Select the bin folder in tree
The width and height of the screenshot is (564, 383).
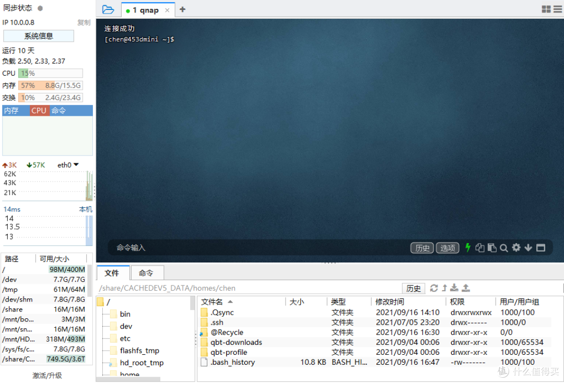[x=125, y=314]
